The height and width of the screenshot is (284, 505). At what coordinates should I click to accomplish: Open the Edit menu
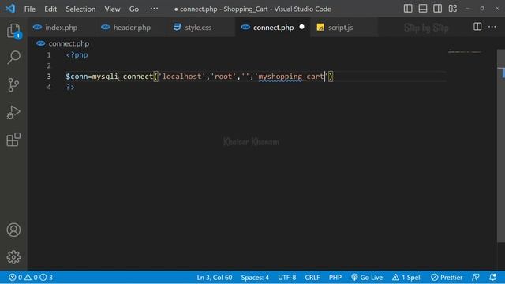tap(50, 9)
